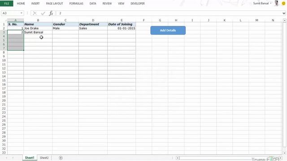
Task: Select the 'Sumit Bansal' name cell
Action: click(38, 32)
